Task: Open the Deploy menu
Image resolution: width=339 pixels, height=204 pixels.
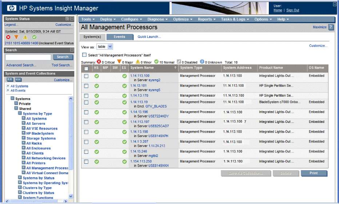Action: pos(108,19)
